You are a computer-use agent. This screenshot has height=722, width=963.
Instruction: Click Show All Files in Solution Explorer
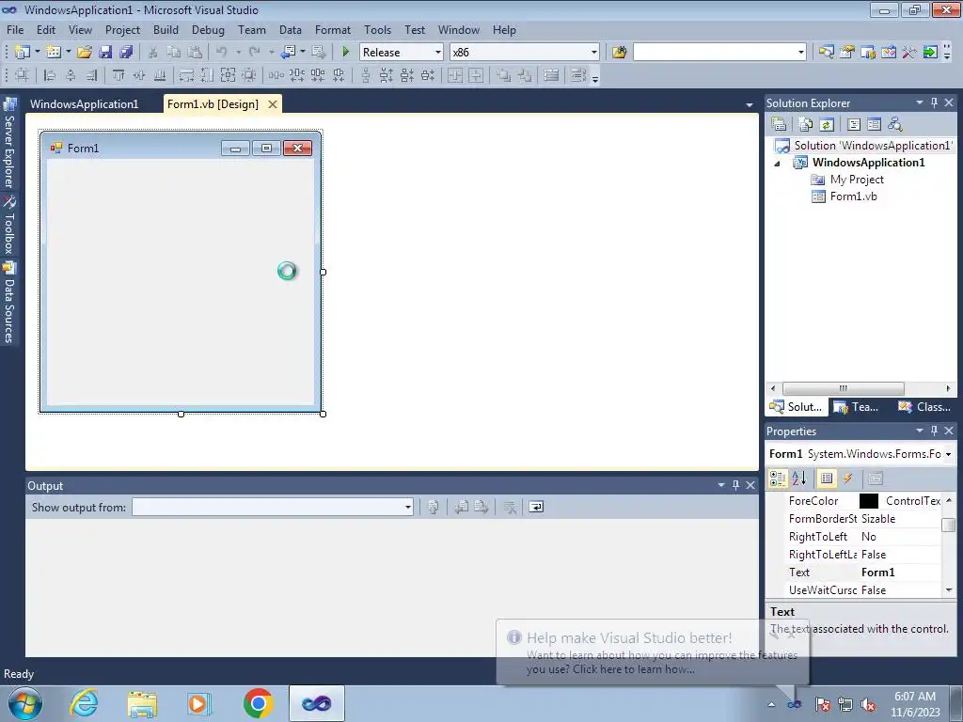806,125
